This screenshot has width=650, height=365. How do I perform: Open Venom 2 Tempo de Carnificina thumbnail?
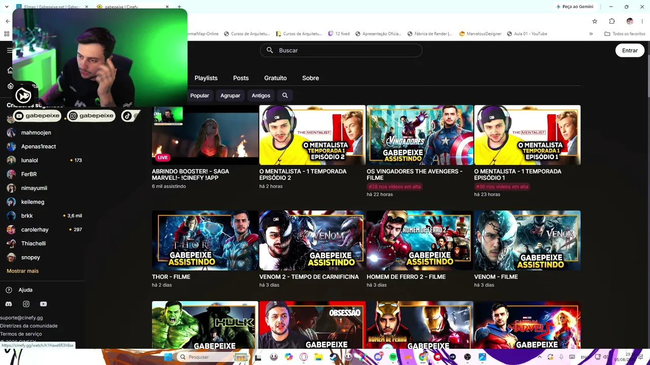(x=312, y=240)
